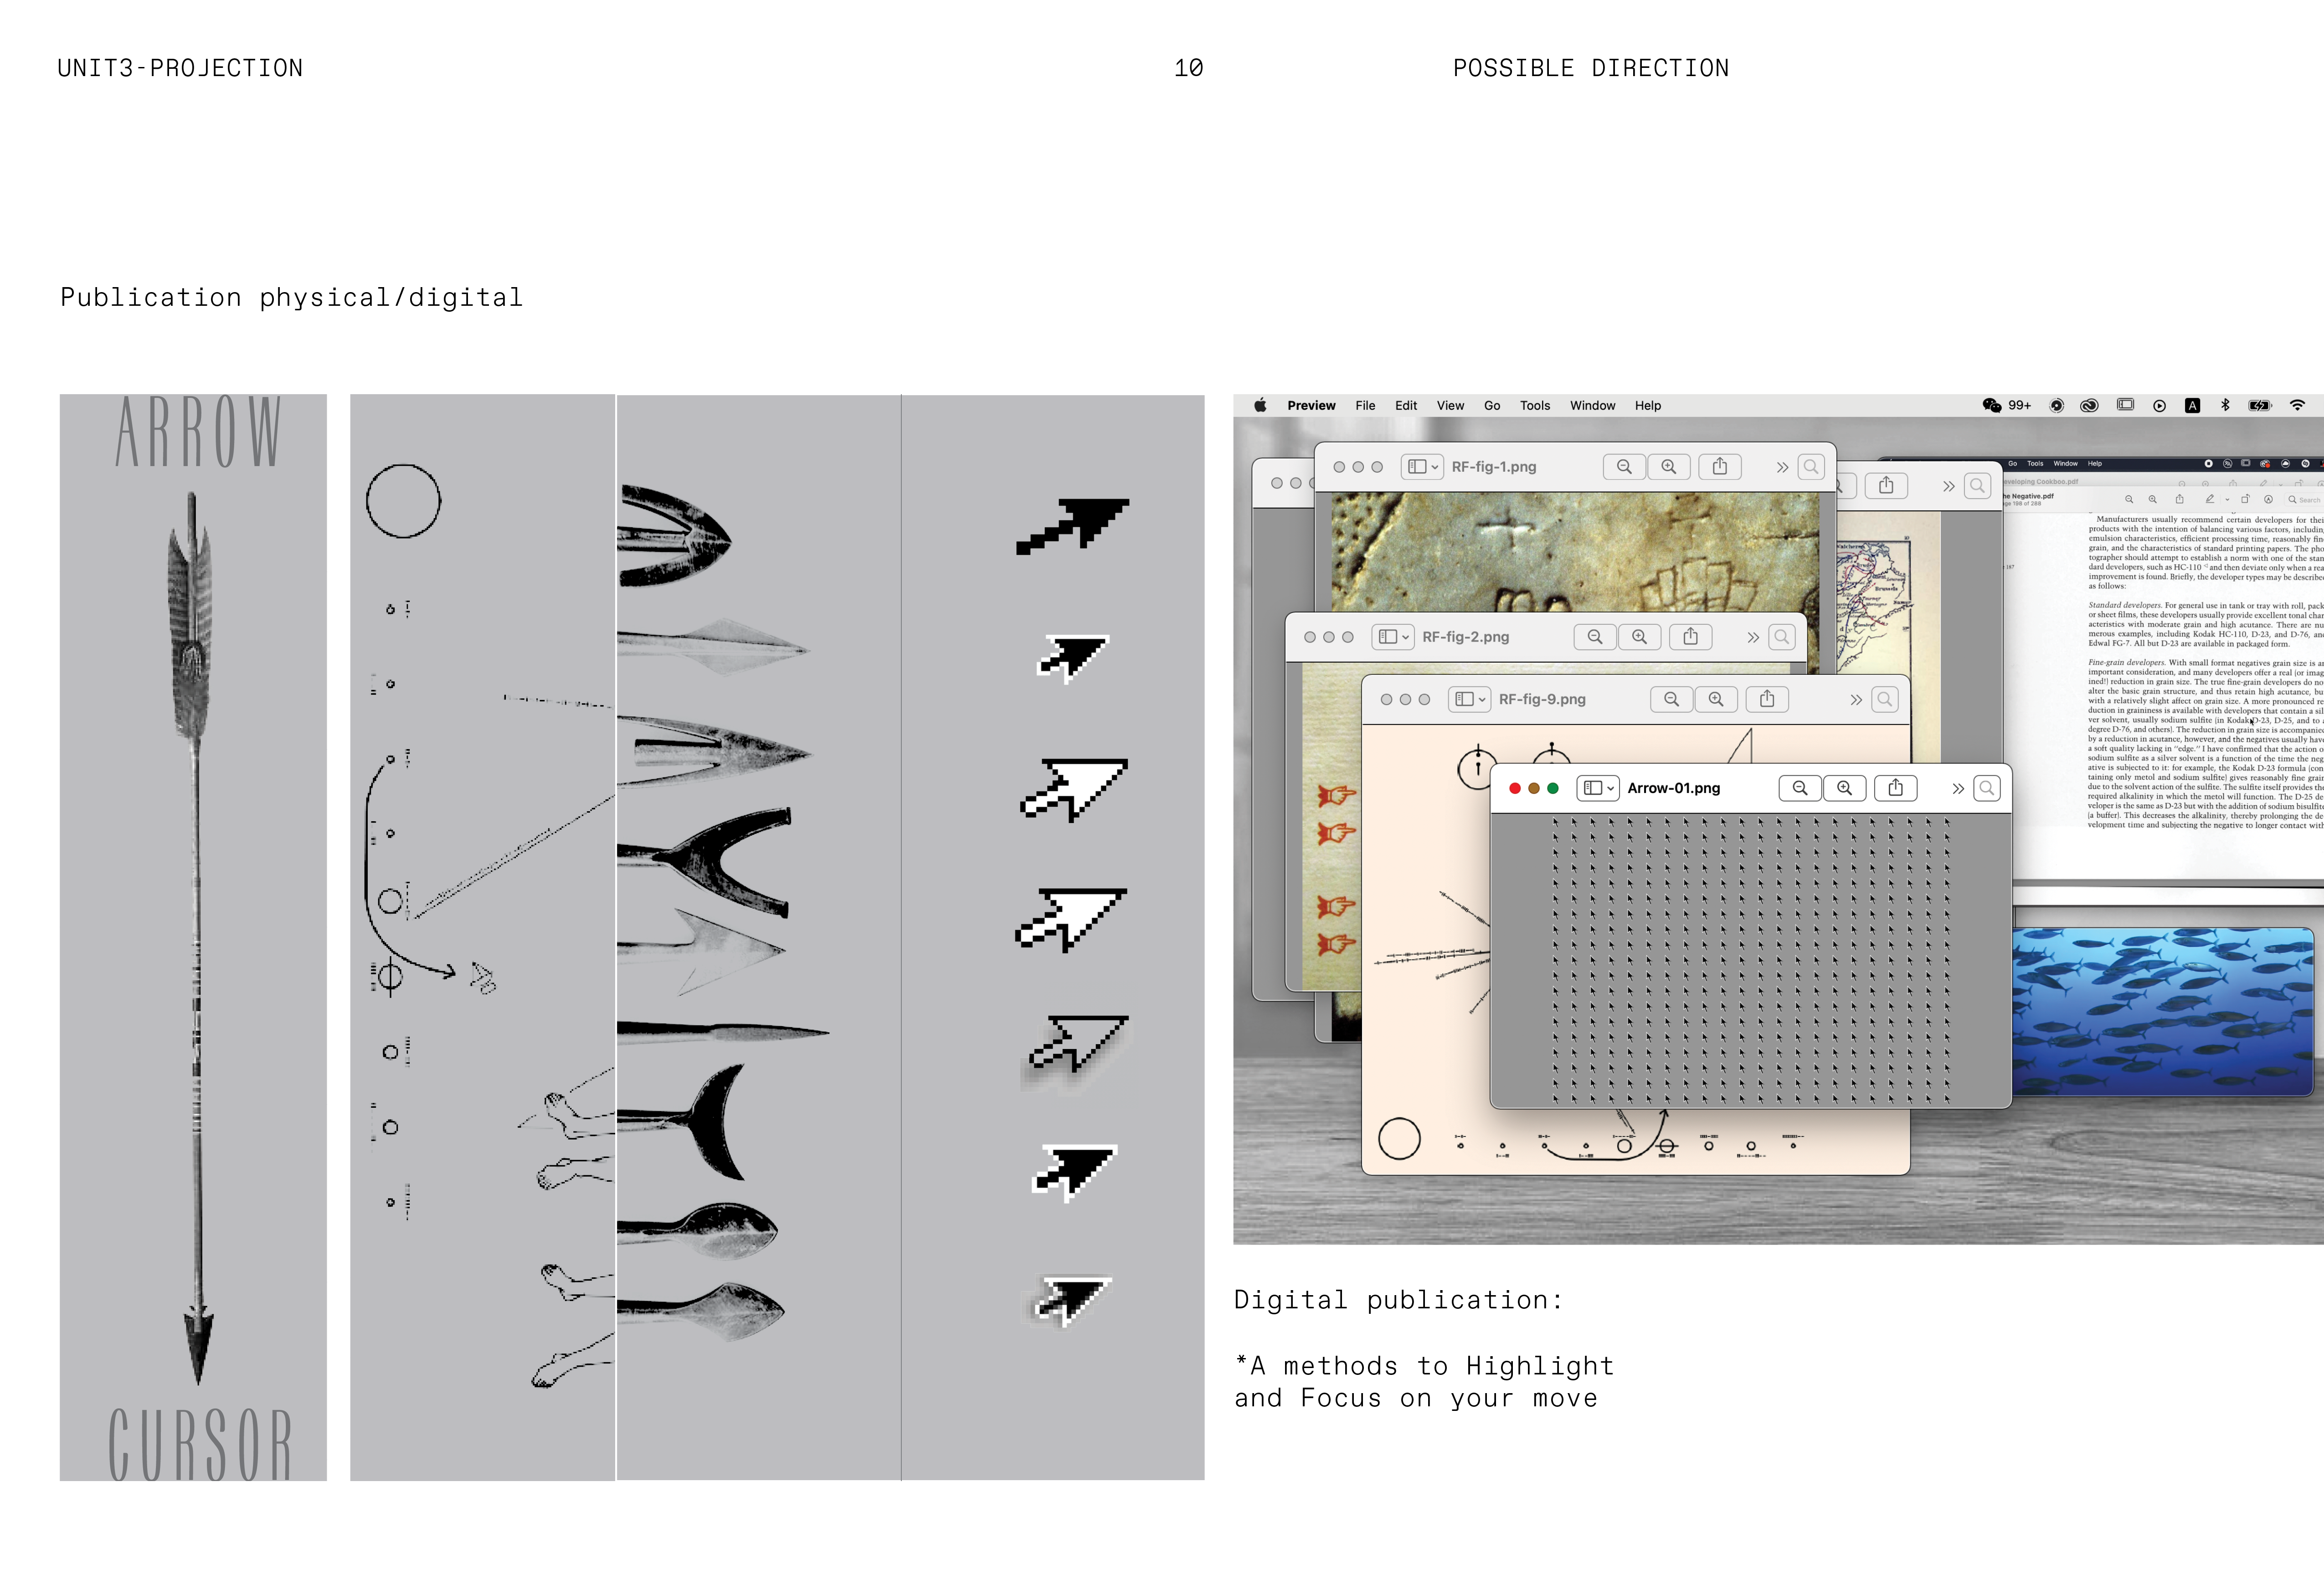The height and width of the screenshot is (1595, 2324).
Task: Click the screen mirroring display icon
Action: pos(2125,405)
